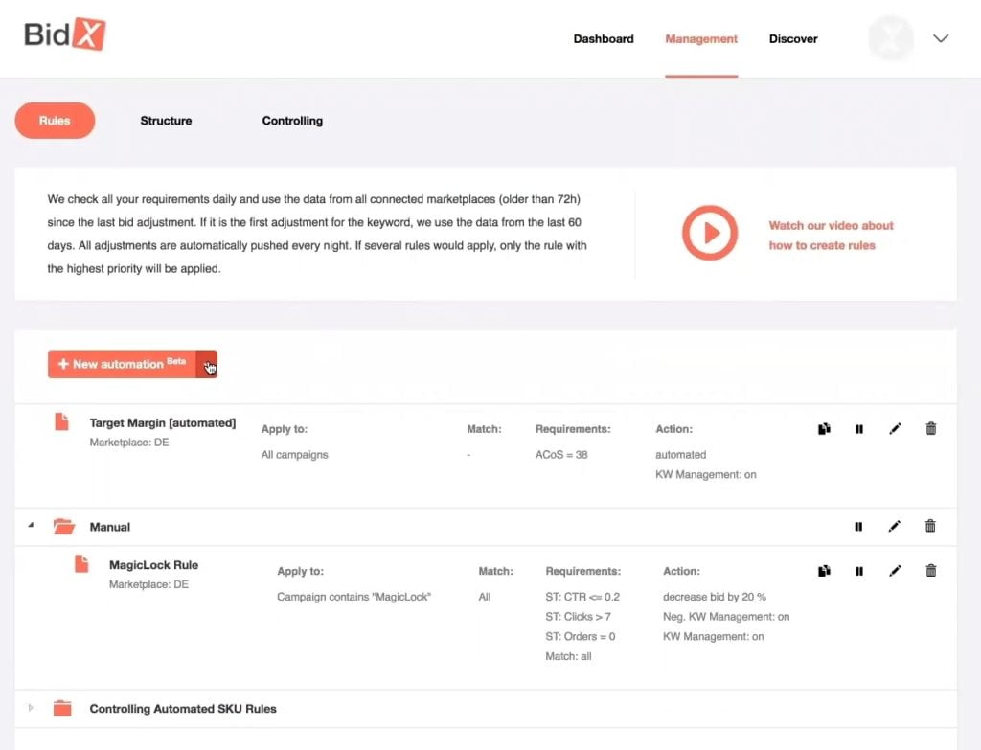Delete the MagicLock Rule

pos(931,571)
